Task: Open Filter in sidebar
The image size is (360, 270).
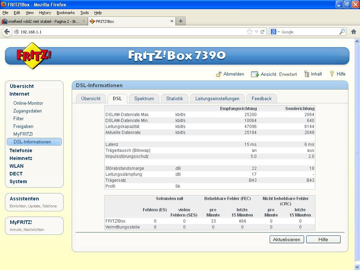Action: (18, 119)
